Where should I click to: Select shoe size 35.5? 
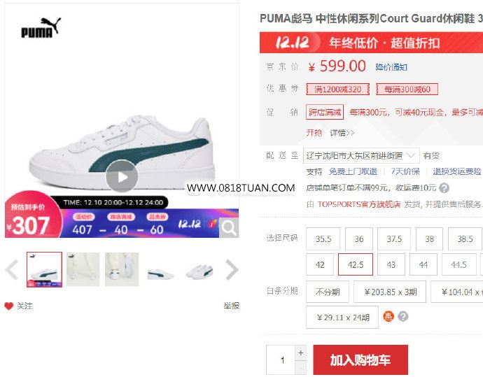323,239
